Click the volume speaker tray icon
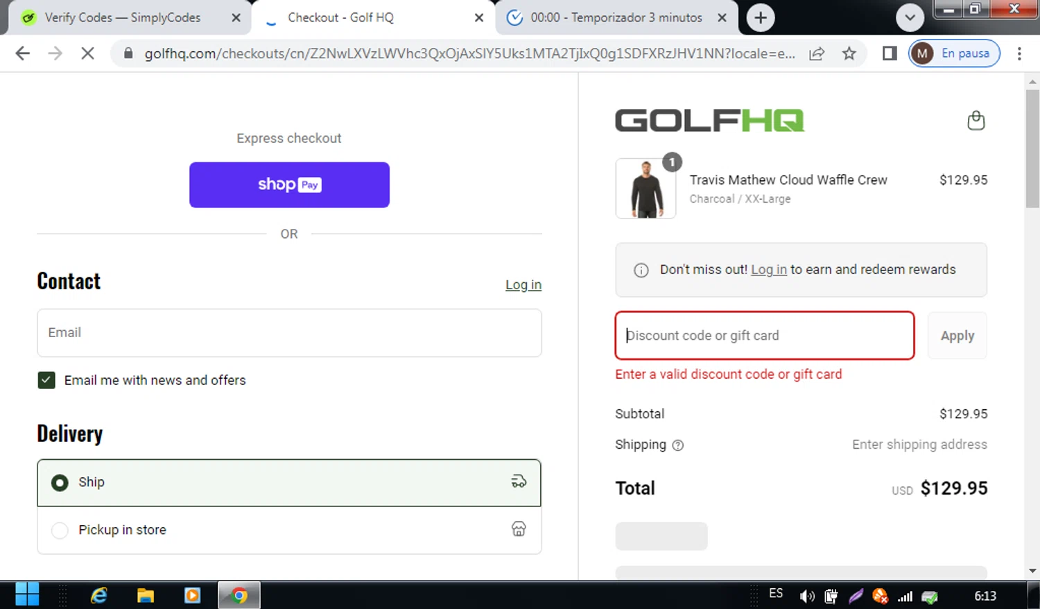 coord(807,596)
